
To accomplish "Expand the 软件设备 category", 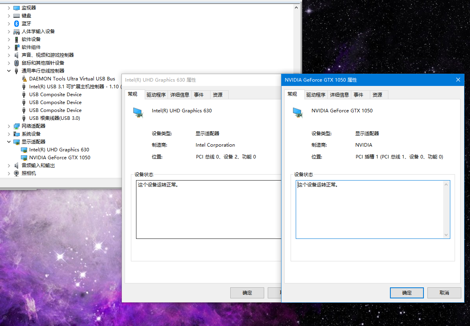I will (9, 39).
